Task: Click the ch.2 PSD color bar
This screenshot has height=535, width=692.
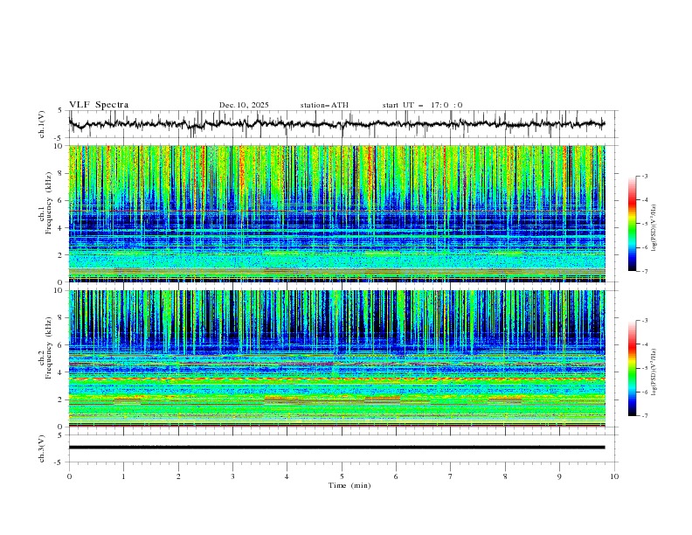Action: tap(633, 368)
